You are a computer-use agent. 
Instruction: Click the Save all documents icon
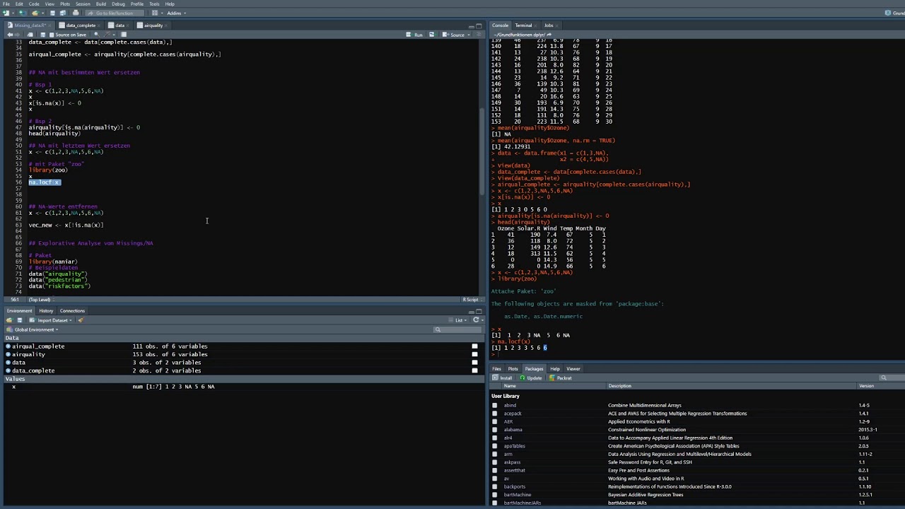[x=63, y=13]
